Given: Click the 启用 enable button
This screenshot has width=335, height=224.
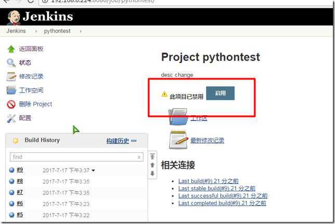Looking at the screenshot, I should (x=220, y=93).
